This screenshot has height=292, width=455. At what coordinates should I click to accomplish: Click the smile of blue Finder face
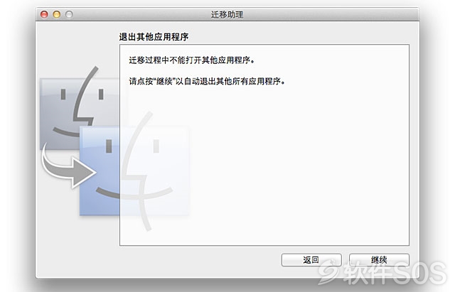(107, 193)
